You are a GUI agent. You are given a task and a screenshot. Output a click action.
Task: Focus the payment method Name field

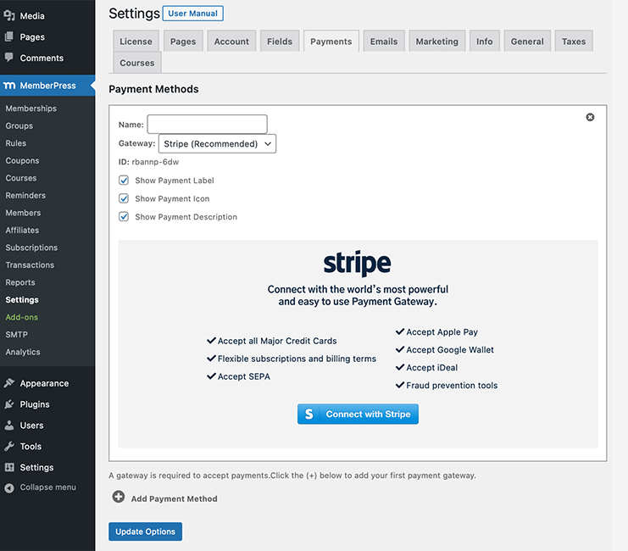click(x=207, y=125)
